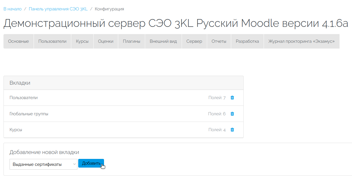Delete the Курсы tab with its trash icon

pyautogui.click(x=232, y=130)
